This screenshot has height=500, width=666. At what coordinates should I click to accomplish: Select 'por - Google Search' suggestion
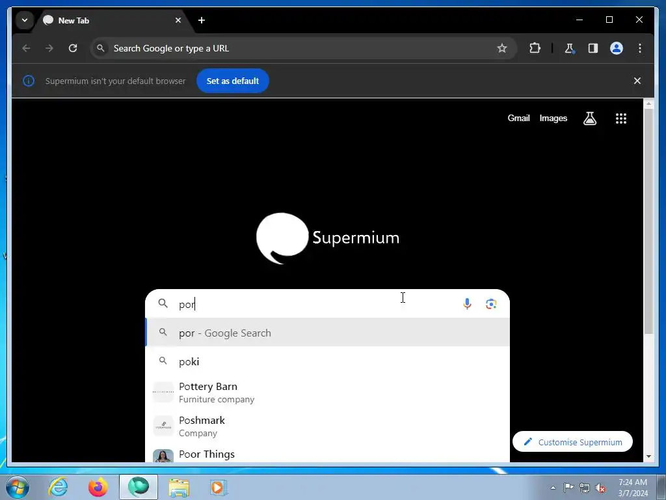[327, 333]
